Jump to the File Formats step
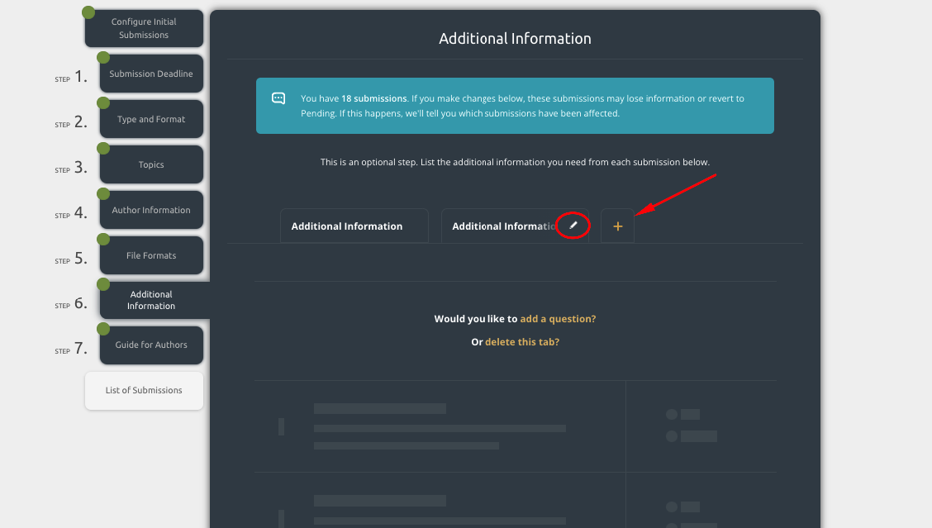This screenshot has width=932, height=528. [151, 256]
